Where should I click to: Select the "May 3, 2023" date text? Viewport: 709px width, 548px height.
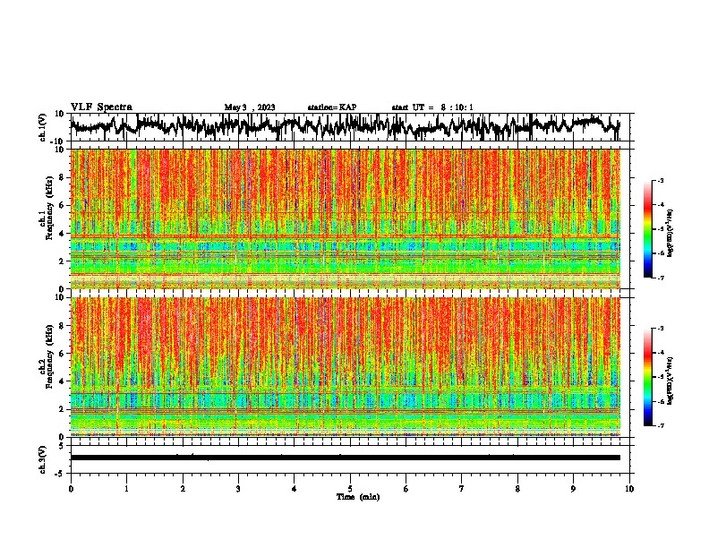point(250,107)
